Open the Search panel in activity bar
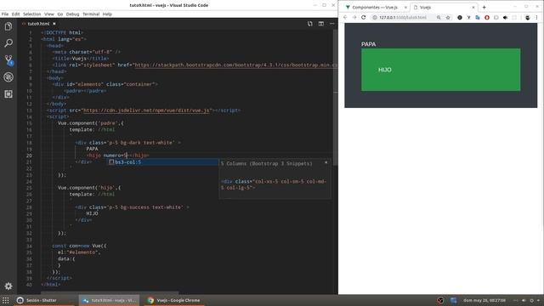Viewport: 544px width, 306px height. click(x=8, y=43)
